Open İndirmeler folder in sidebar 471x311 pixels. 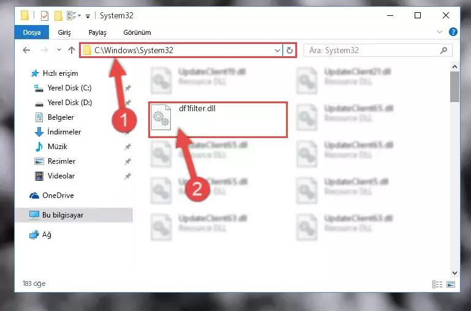coord(64,132)
